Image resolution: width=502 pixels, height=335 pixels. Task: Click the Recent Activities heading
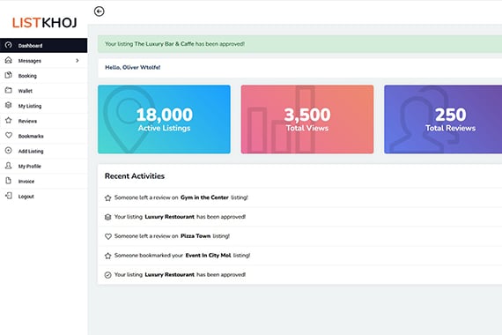(x=135, y=176)
